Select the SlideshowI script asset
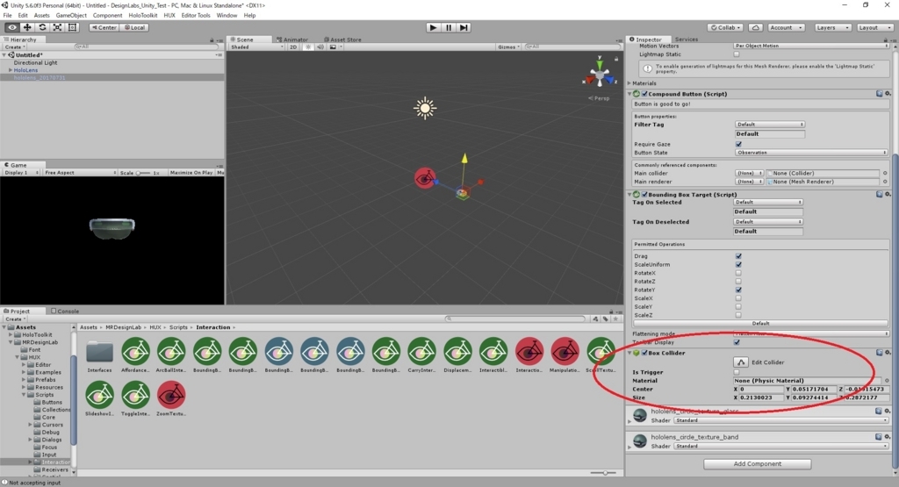The width and height of the screenshot is (899, 487). pos(100,399)
